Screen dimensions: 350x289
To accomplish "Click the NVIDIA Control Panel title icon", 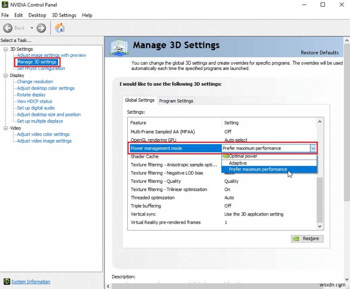I will click(x=5, y=4).
